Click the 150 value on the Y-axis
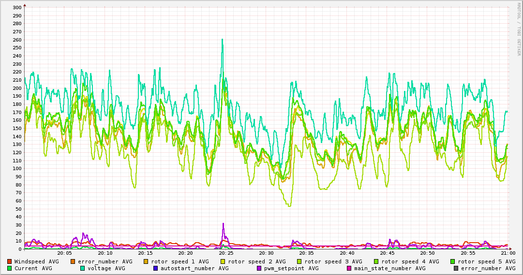 17,129
